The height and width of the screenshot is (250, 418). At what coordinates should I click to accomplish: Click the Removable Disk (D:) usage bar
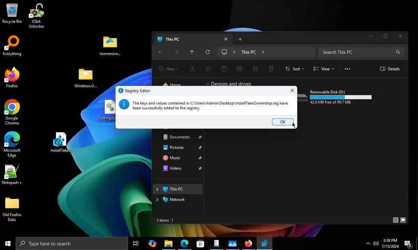click(x=341, y=97)
